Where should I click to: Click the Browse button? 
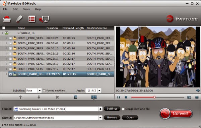click(112, 118)
